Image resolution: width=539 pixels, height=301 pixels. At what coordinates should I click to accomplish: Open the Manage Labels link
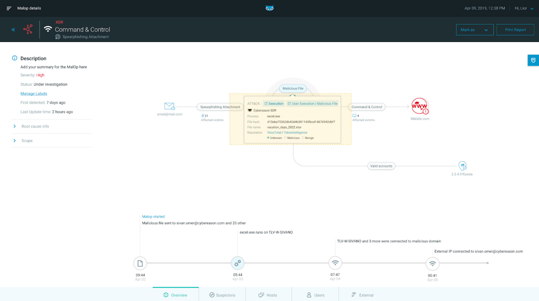34,94
